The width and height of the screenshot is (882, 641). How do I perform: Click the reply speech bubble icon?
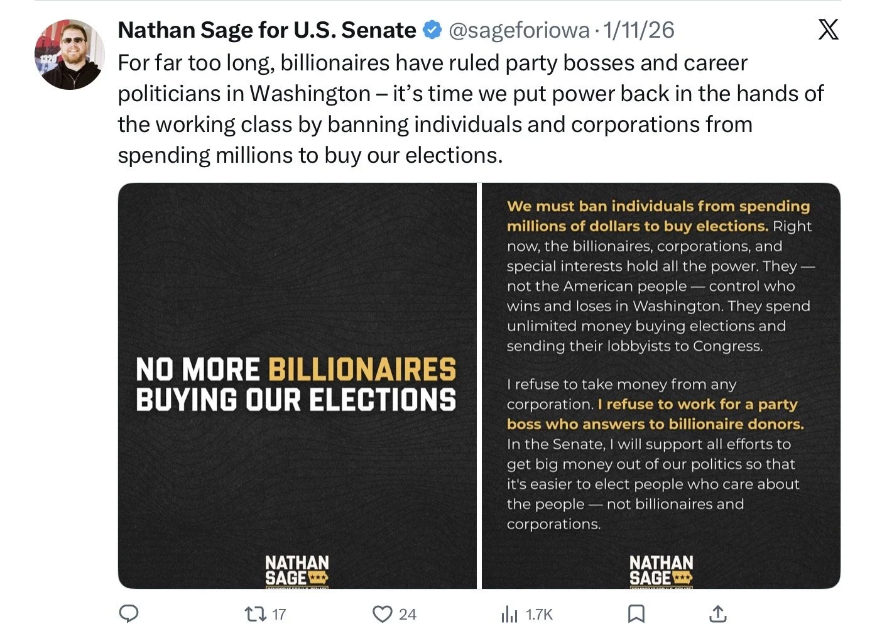tap(129, 613)
